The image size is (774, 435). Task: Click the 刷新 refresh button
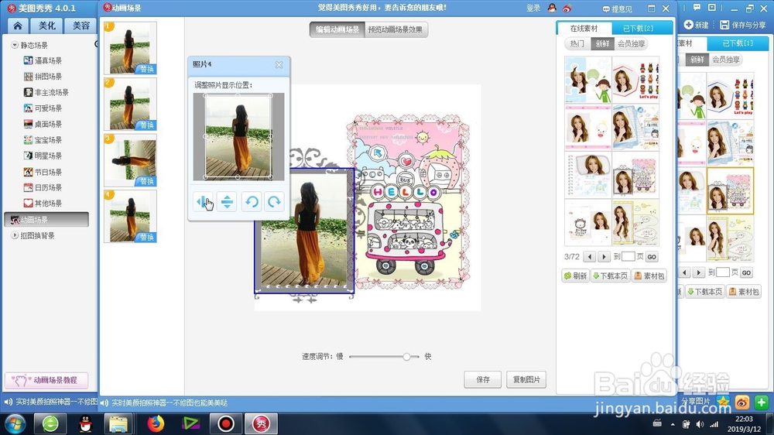tap(576, 276)
